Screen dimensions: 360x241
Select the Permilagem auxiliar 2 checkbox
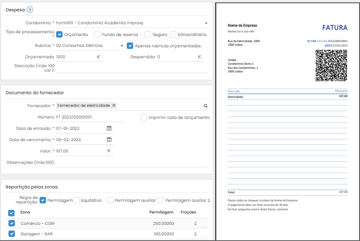(161, 200)
